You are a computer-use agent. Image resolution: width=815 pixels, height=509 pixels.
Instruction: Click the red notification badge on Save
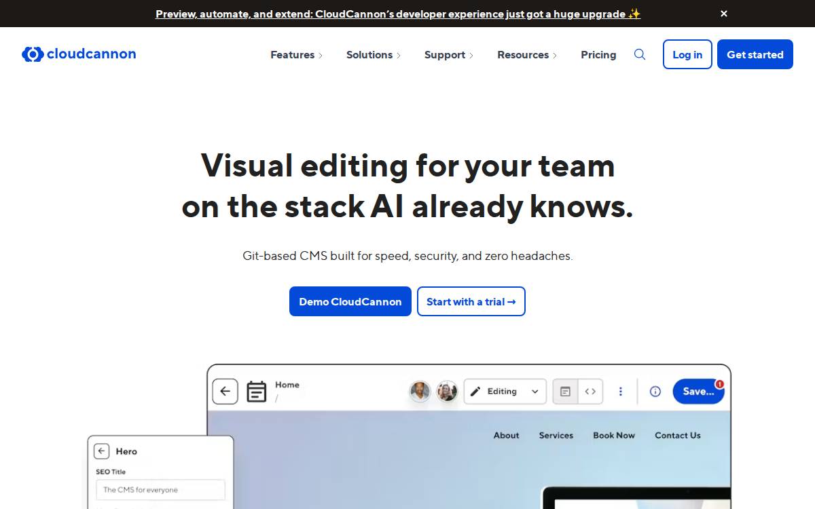click(719, 384)
